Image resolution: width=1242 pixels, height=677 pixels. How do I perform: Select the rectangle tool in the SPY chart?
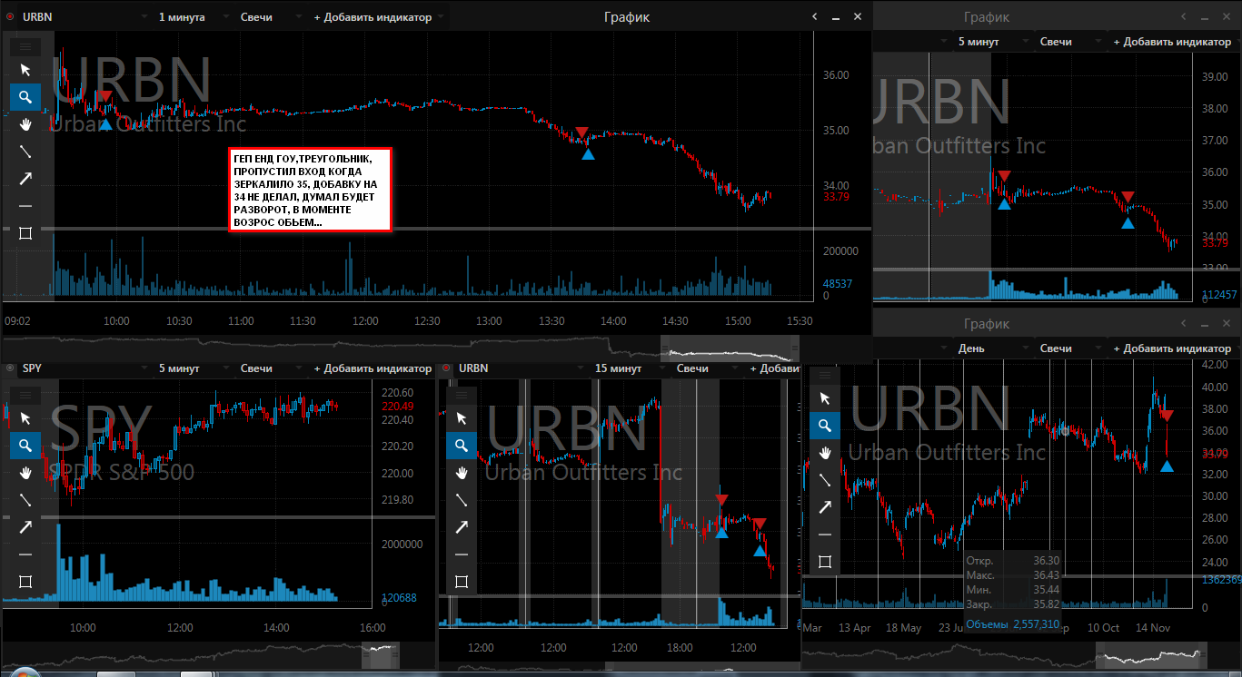pos(25,582)
